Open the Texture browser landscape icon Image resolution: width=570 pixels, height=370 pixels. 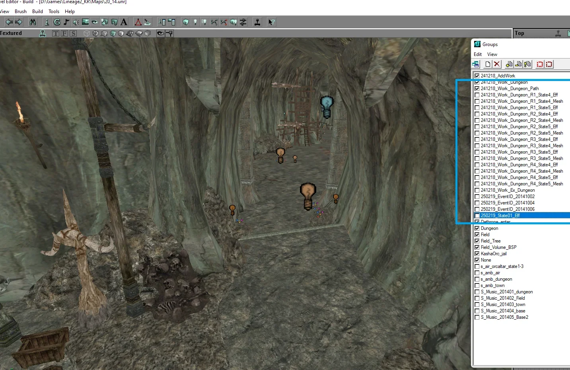[85, 22]
